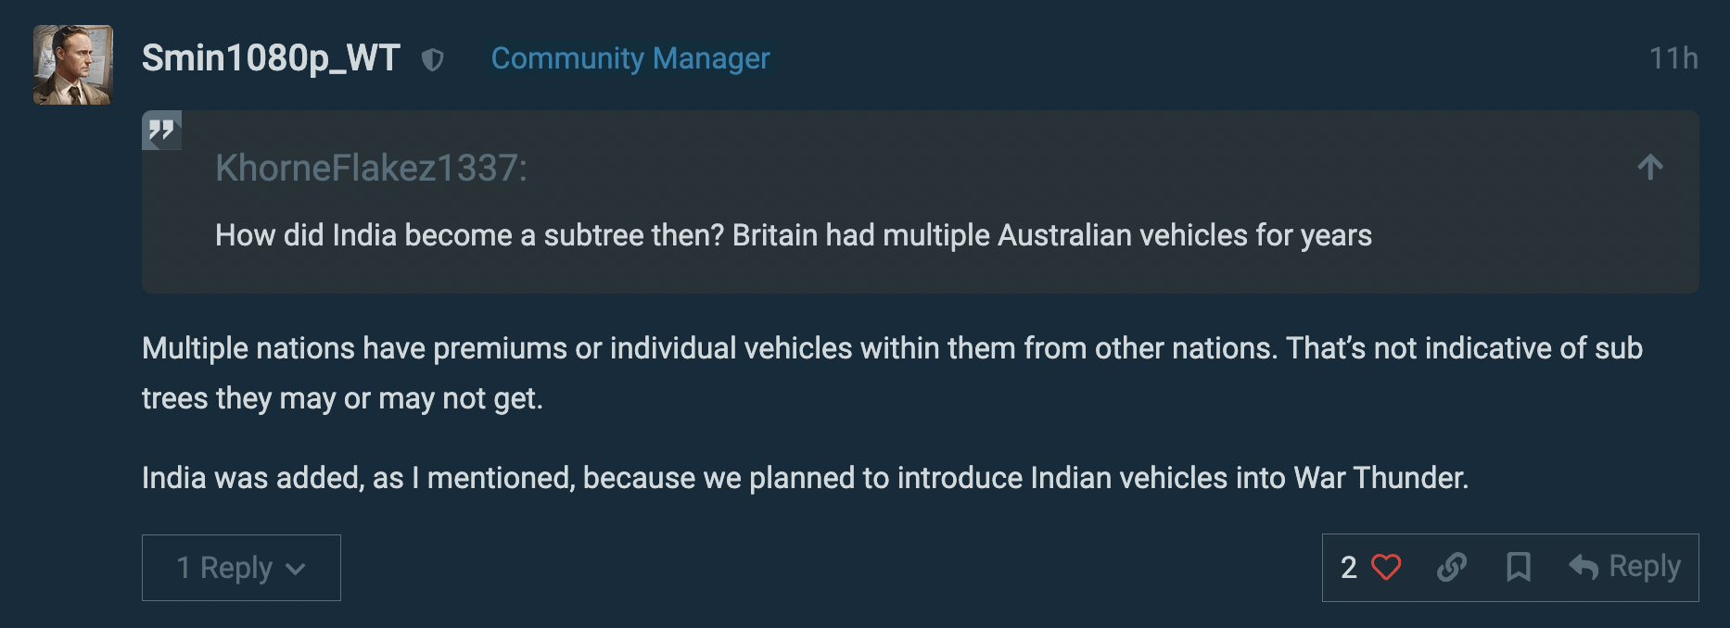The height and width of the screenshot is (628, 1730).
Task: Click the chevron next to 1 Reply
Action: coord(296,570)
